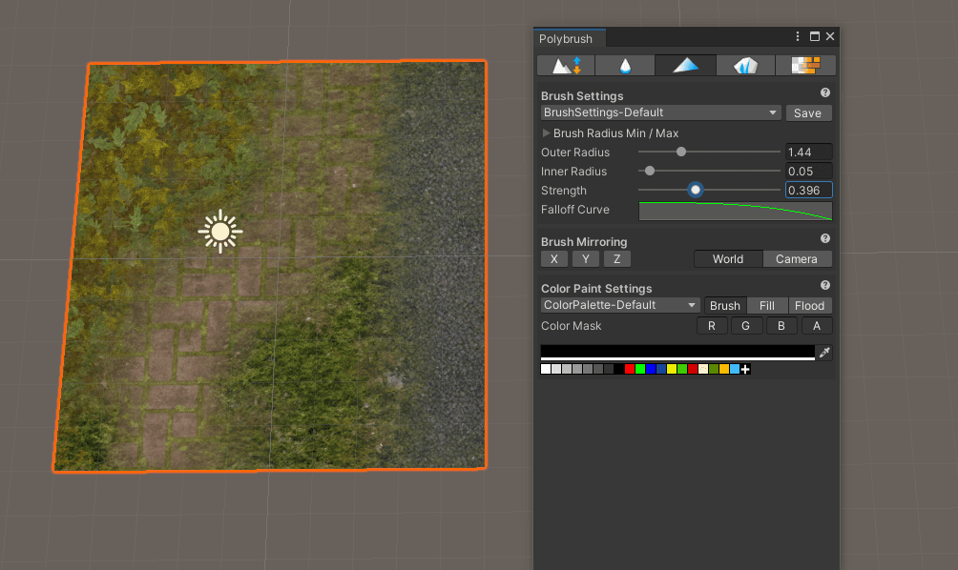
Task: Pick the bright red palette swatch
Action: pyautogui.click(x=630, y=369)
